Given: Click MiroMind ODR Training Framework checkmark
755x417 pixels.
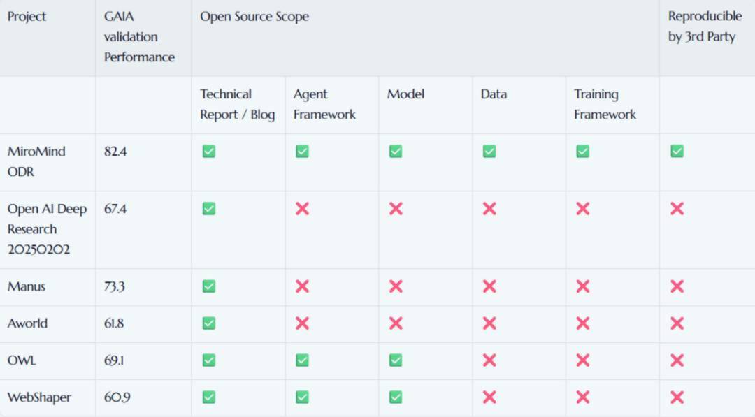Looking at the screenshot, I should tap(583, 151).
